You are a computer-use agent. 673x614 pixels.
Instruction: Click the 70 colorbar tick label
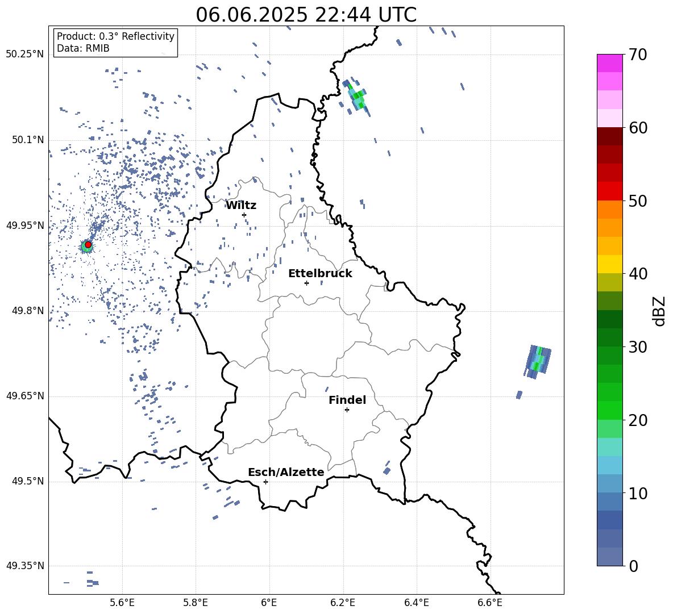[x=638, y=55]
